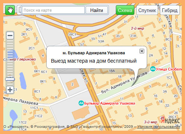Zoom out with the minus button
This screenshot has height=134, width=185.
[x=10, y=35]
